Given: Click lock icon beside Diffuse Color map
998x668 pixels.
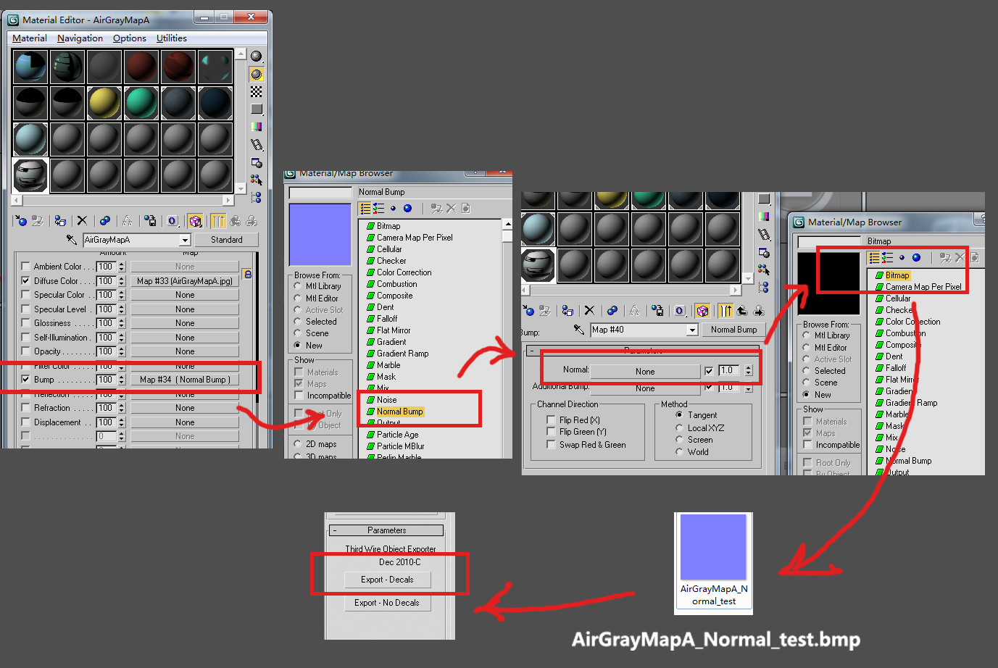Looking at the screenshot, I should pyautogui.click(x=248, y=275).
